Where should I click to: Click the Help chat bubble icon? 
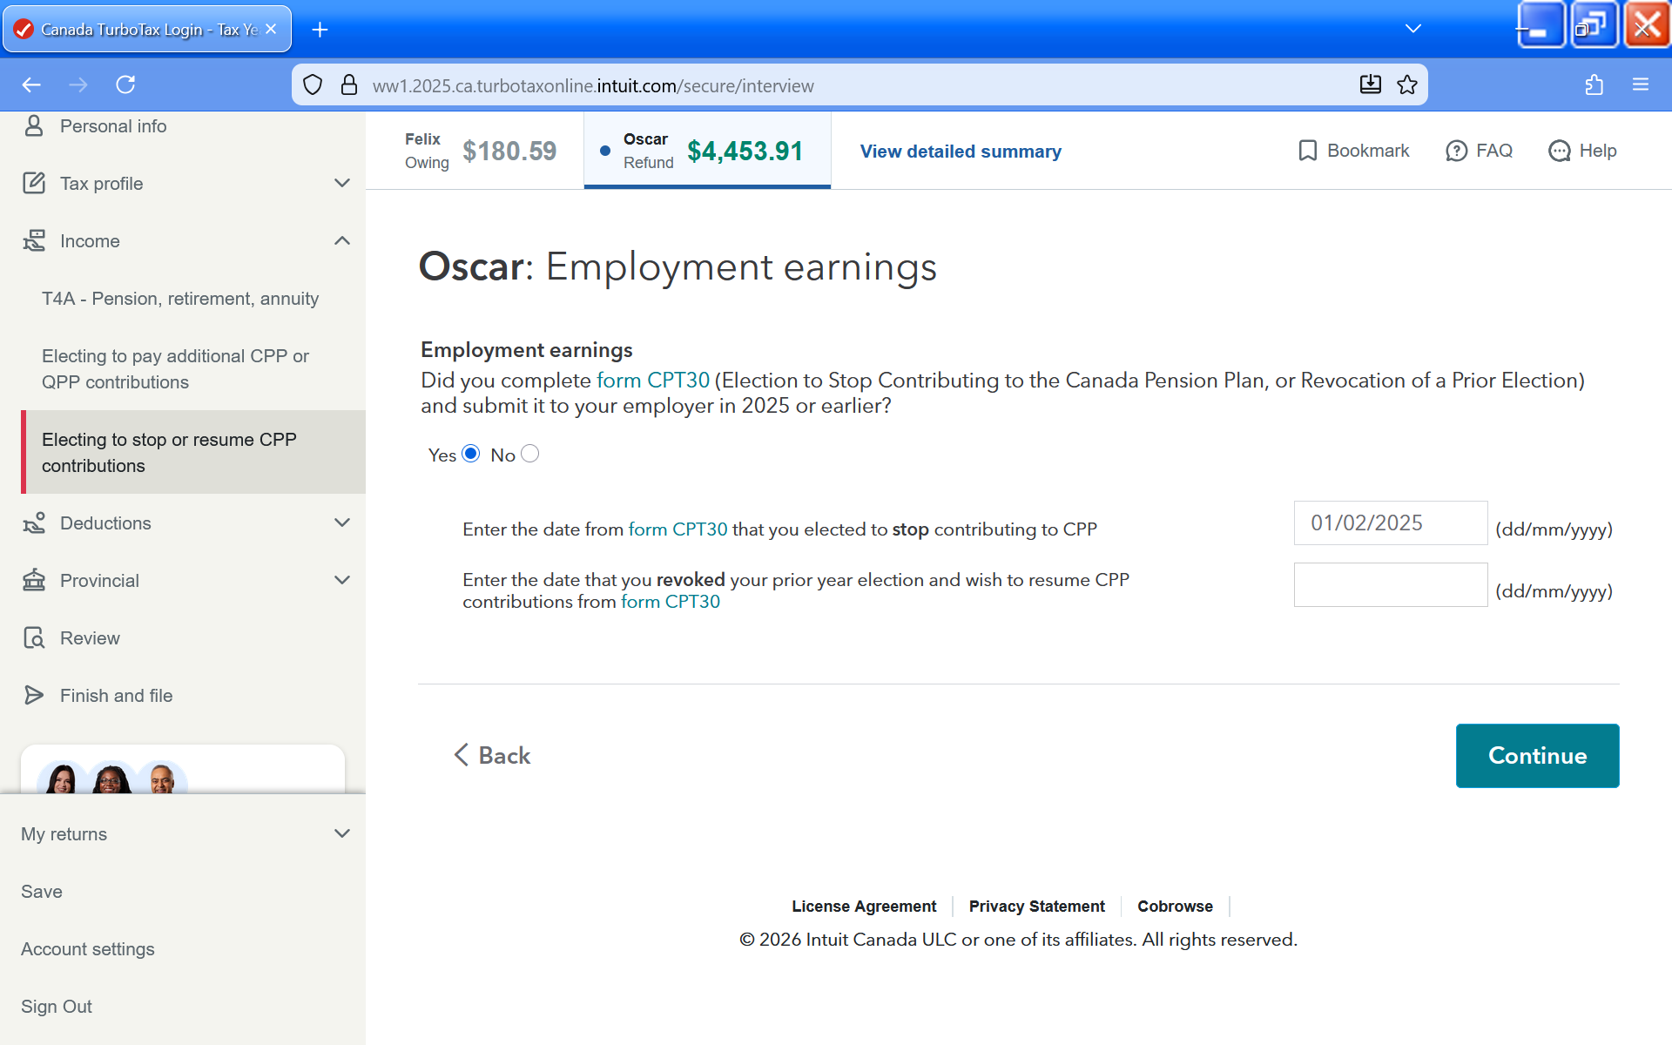[1559, 151]
